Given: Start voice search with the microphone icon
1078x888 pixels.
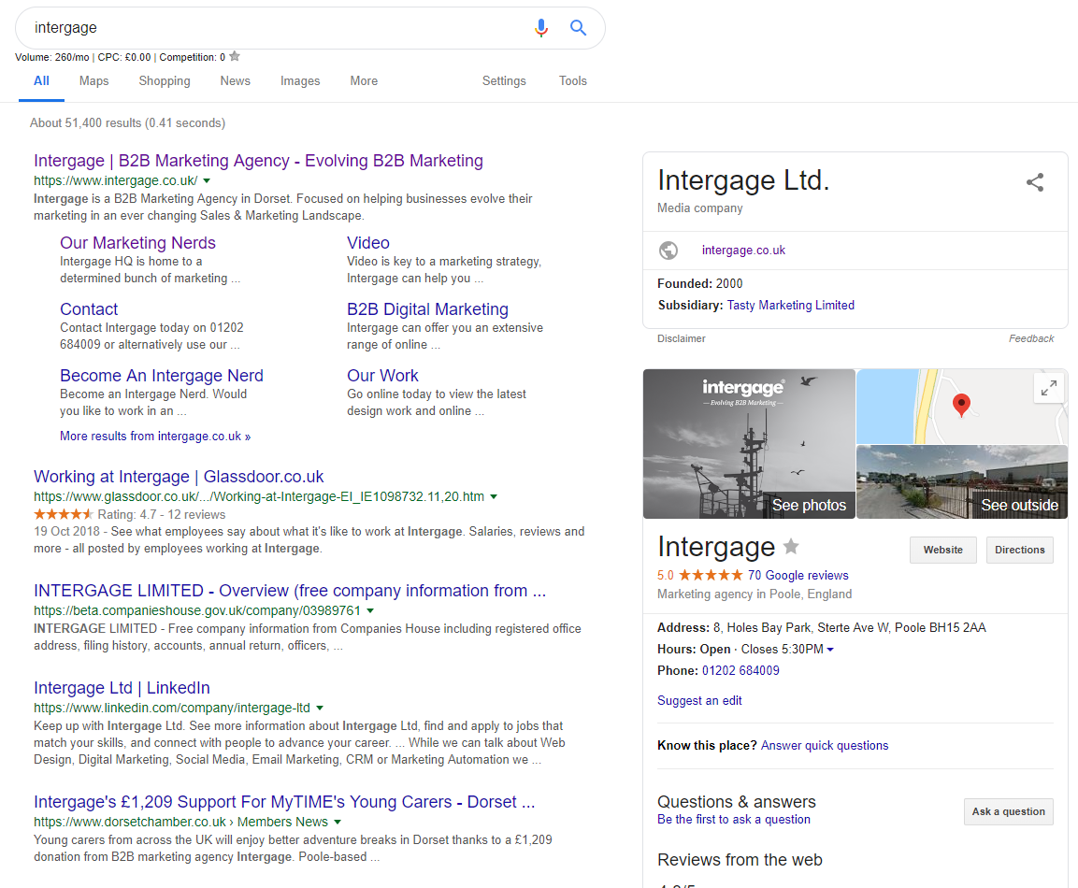Looking at the screenshot, I should [x=541, y=27].
